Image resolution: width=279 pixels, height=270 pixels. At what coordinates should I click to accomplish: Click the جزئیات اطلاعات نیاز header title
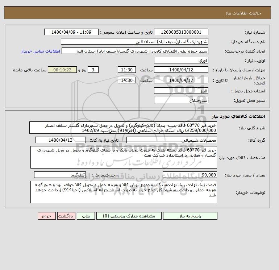(243, 13)
